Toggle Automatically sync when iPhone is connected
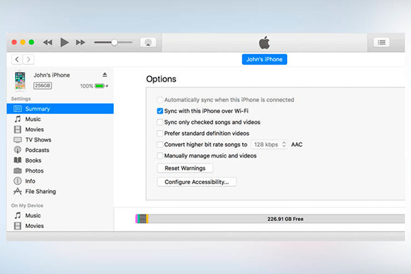Screen dimensions: 411x274 point(160,99)
